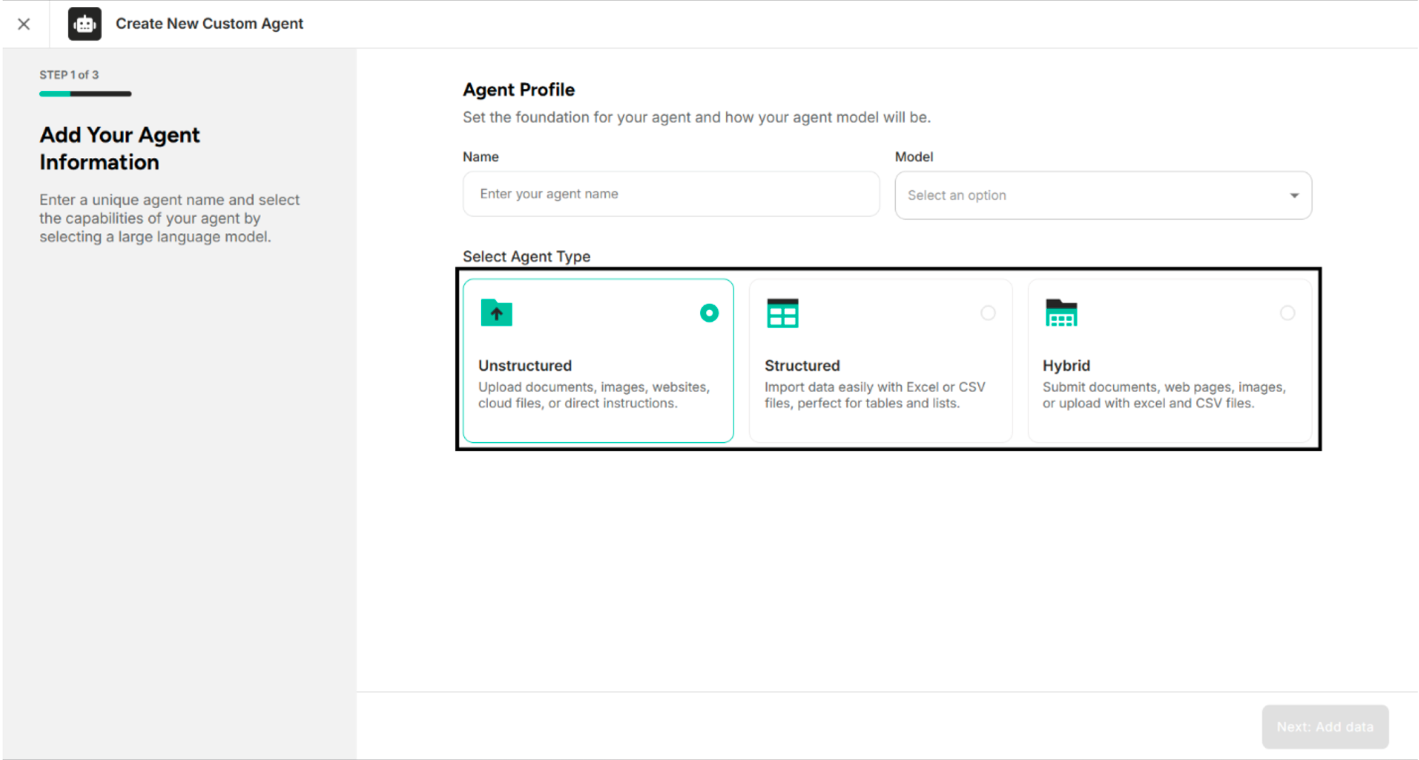
Task: Open the Model dropdown arrow
Action: tap(1294, 195)
